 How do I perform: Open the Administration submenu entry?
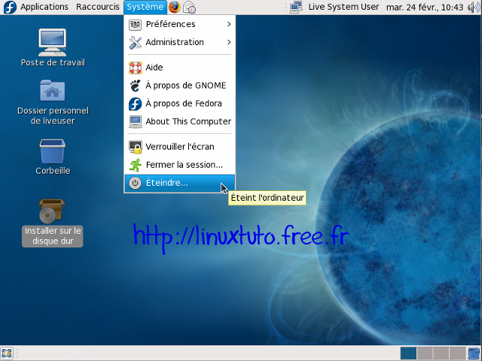coord(179,42)
